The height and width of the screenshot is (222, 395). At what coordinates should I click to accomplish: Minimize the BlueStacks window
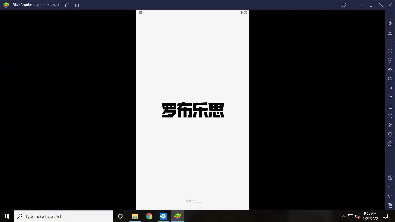tap(362, 5)
